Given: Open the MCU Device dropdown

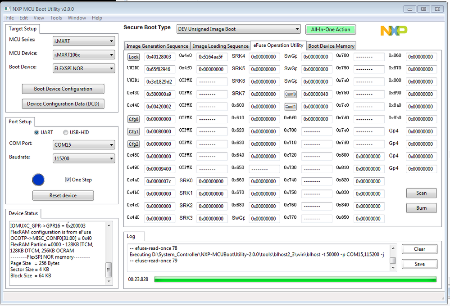Looking at the screenshot, I should pyautogui.click(x=84, y=54).
